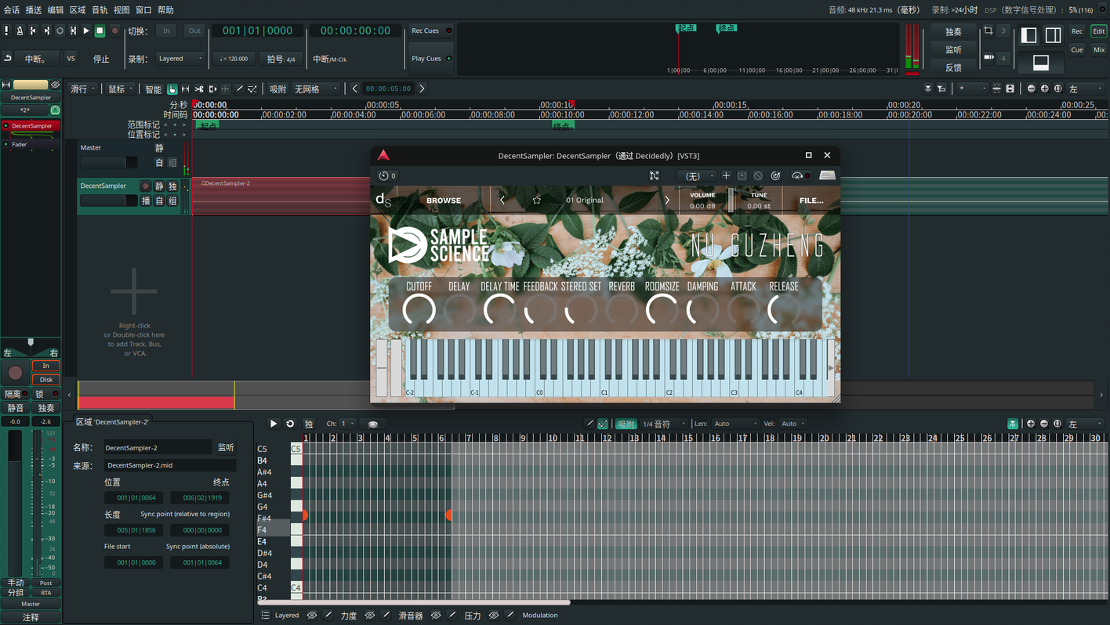The image size is (1110, 625).
Task: Start playback from the main transport bar
Action: tap(86, 31)
